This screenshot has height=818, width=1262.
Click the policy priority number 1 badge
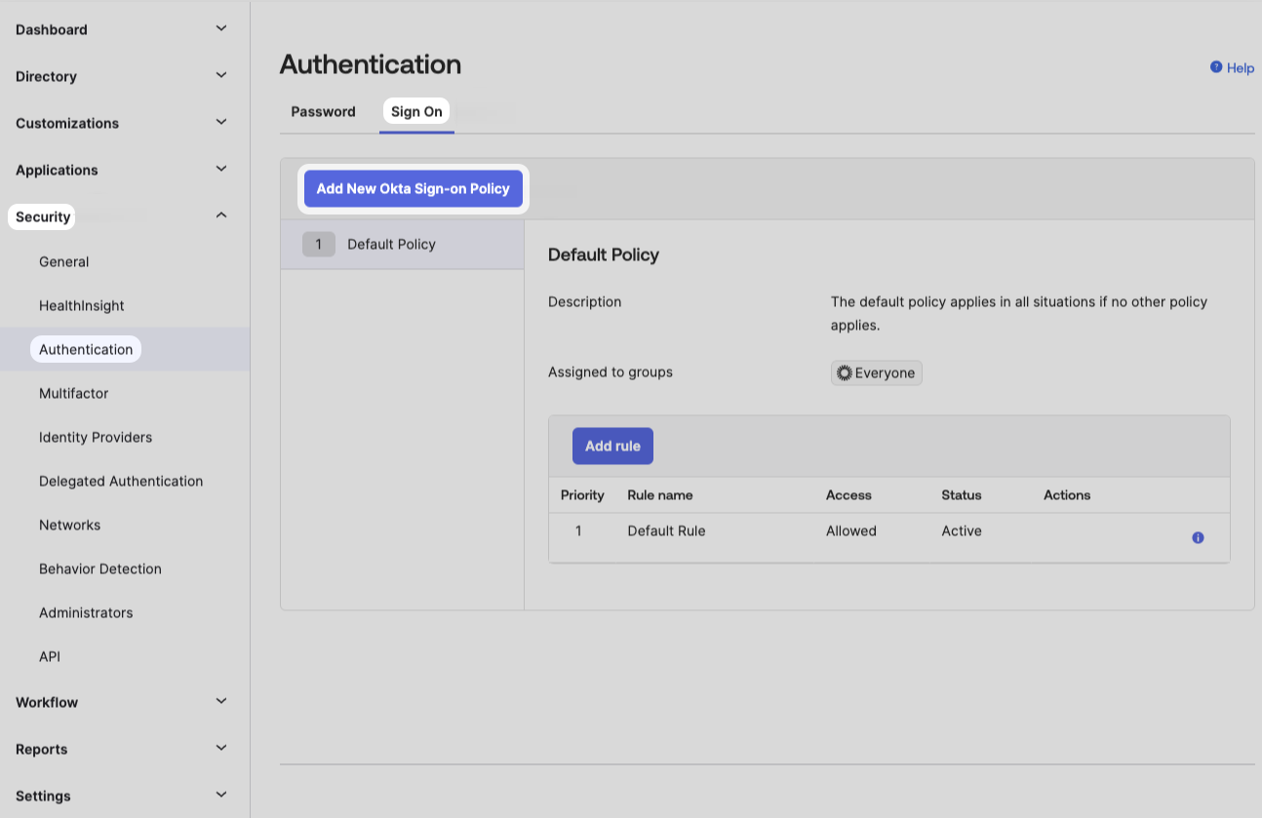[318, 244]
